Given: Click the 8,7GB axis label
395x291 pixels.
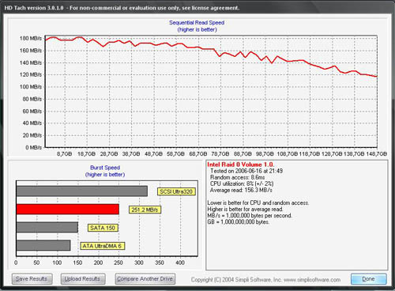Looking at the screenshot, I should (x=64, y=153).
